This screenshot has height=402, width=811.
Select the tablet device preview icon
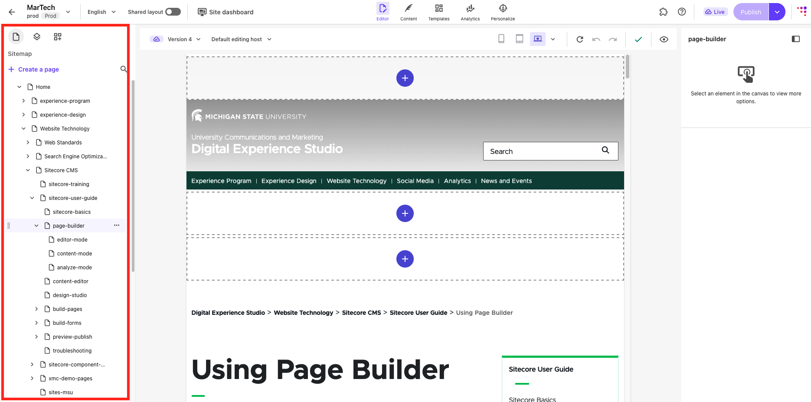520,39
